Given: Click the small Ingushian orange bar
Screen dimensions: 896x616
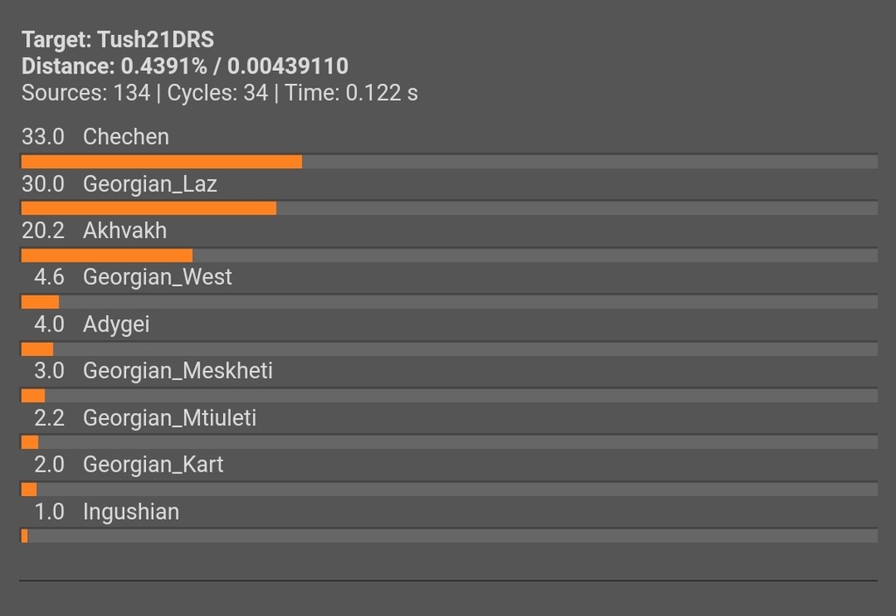Looking at the screenshot, I should click(24, 536).
